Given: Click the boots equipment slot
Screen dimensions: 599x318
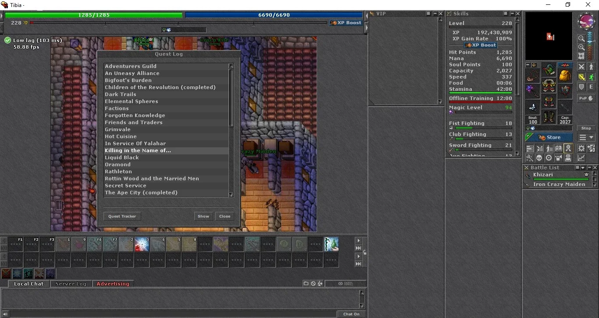Looking at the screenshot, I should (x=549, y=117).
